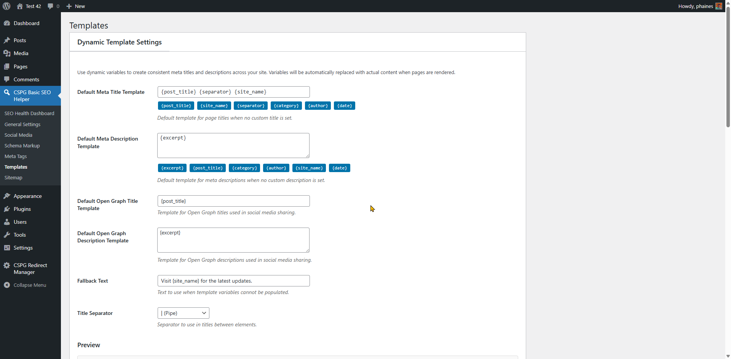Open the Sitemap submenu link

(13, 177)
